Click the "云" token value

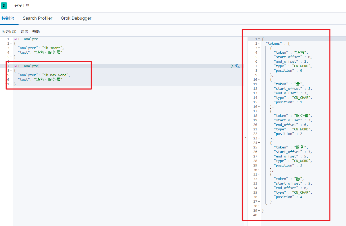(x=298, y=84)
